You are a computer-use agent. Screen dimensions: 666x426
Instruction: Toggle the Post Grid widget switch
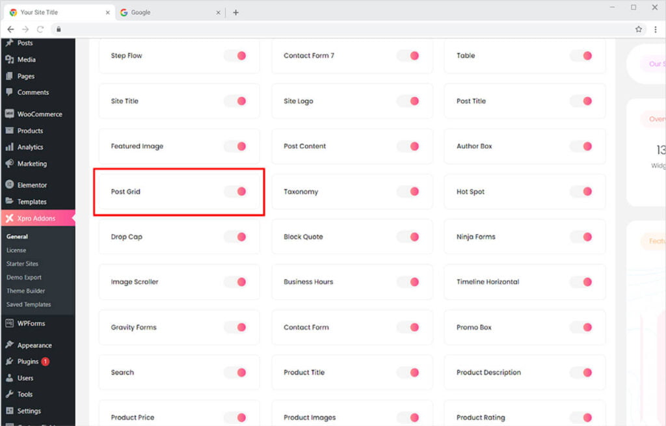[235, 192]
